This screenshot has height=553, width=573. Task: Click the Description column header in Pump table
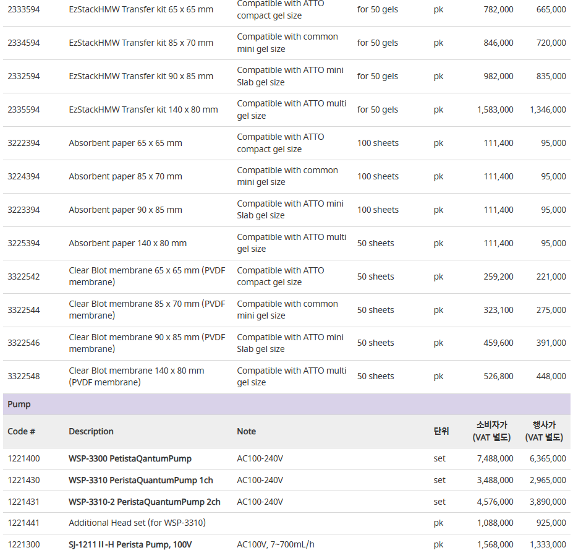(91, 432)
